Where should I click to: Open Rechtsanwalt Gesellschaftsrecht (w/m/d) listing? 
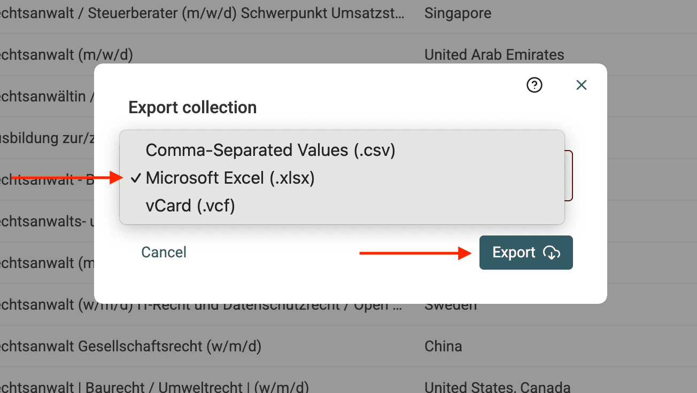point(131,346)
